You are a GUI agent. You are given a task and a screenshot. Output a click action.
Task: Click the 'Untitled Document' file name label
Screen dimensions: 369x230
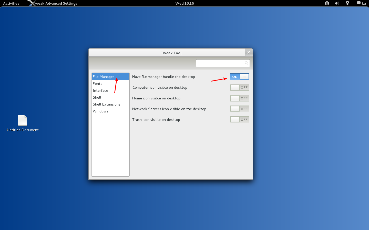(23, 130)
